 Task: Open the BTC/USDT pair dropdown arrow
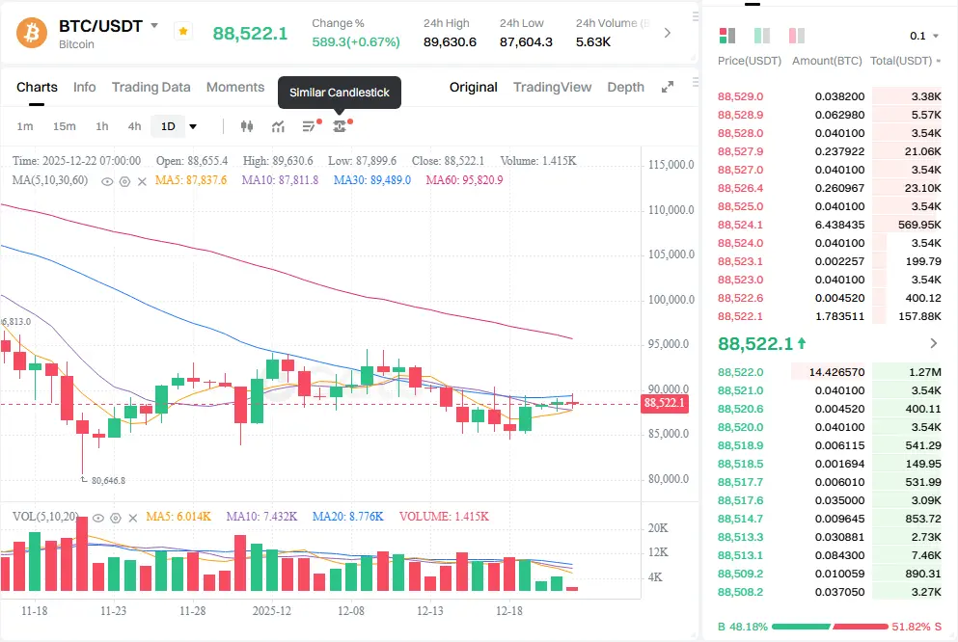154,26
